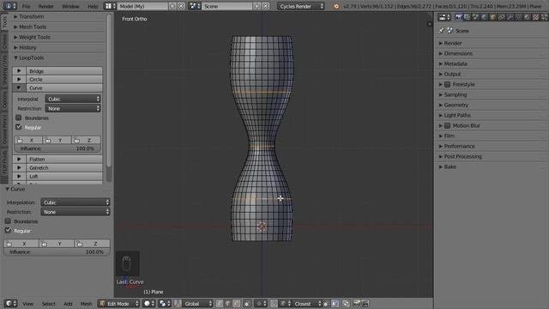
Task: Uncheck Regular in operator Curve panel
Action: [x=8, y=231]
